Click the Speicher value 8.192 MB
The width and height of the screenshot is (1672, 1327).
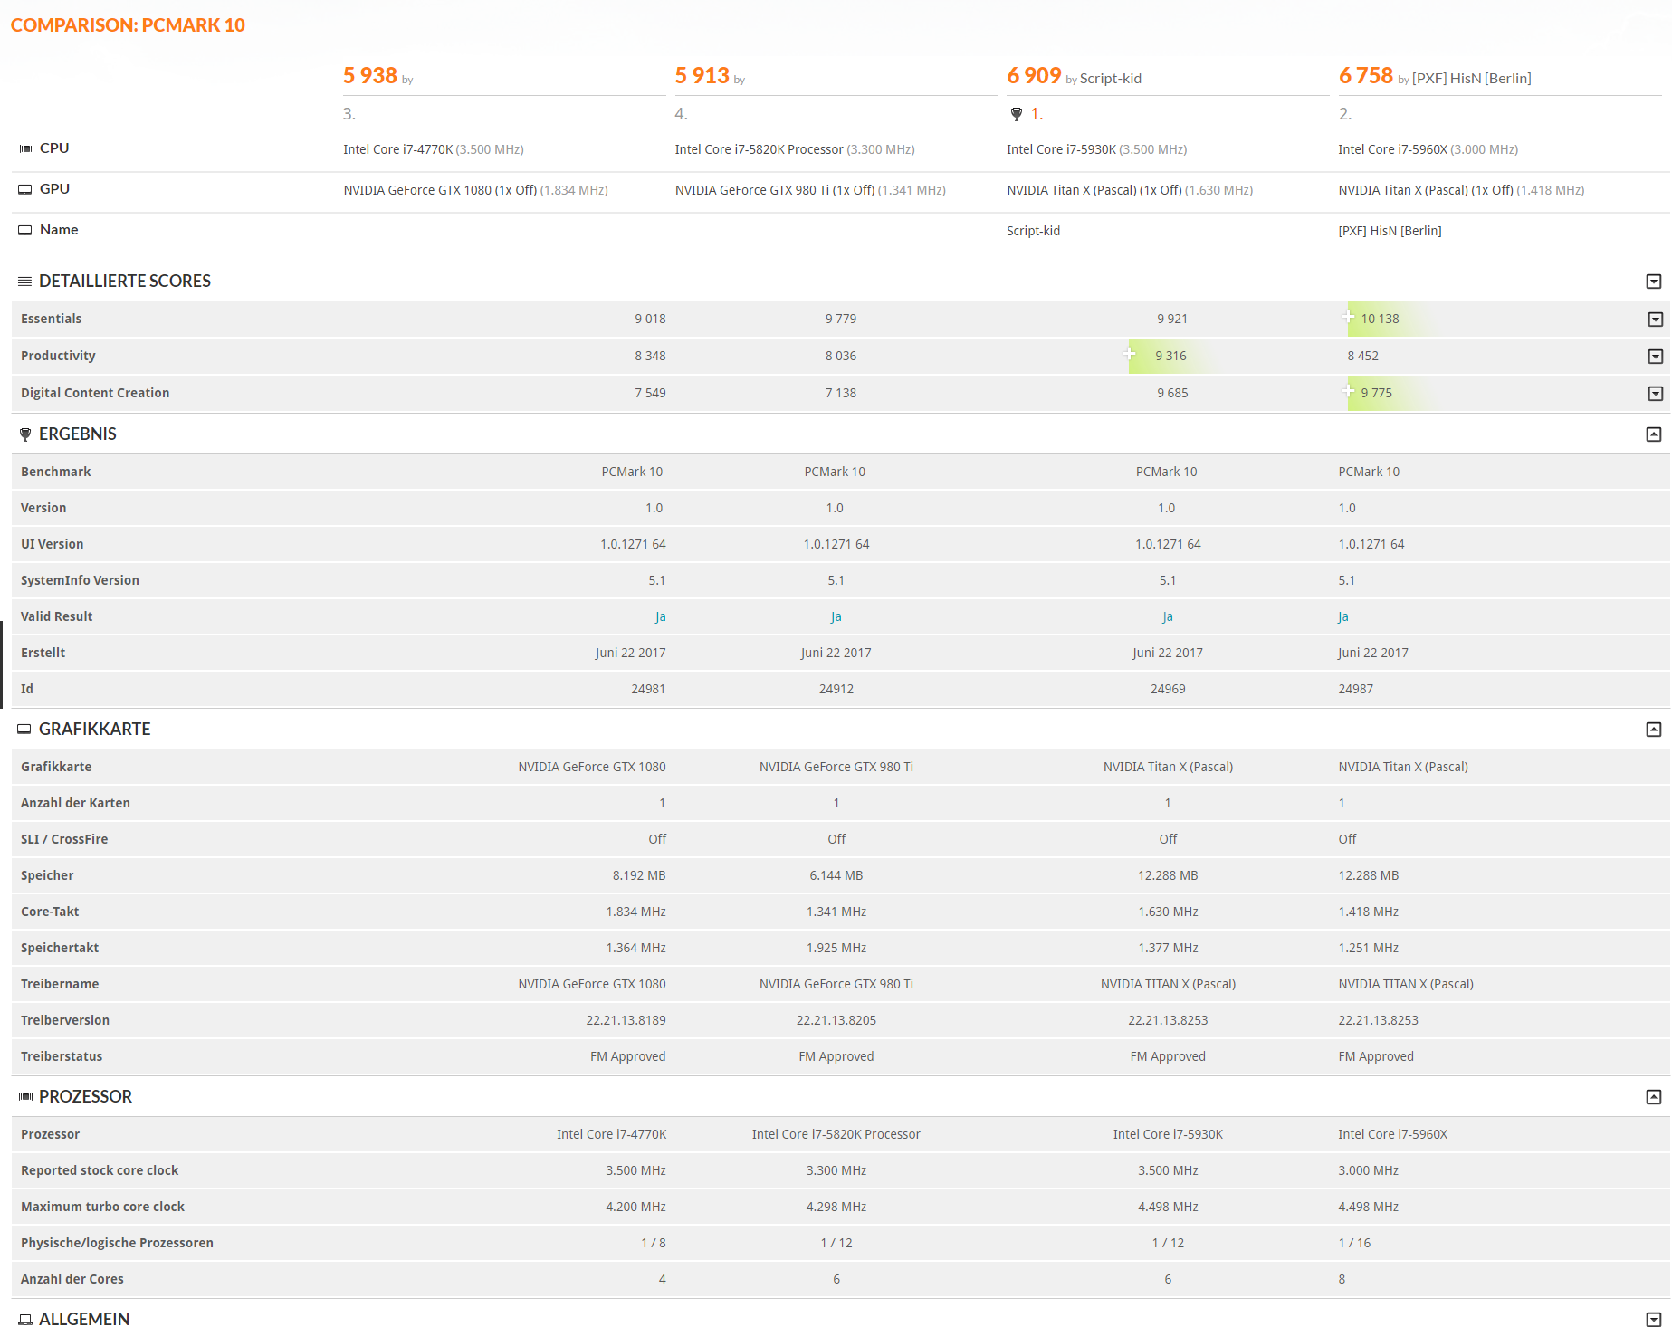(639, 875)
